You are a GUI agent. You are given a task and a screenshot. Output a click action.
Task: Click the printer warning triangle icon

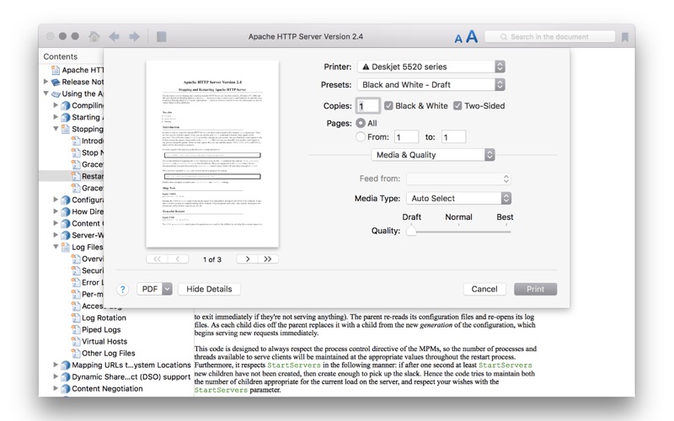(366, 67)
